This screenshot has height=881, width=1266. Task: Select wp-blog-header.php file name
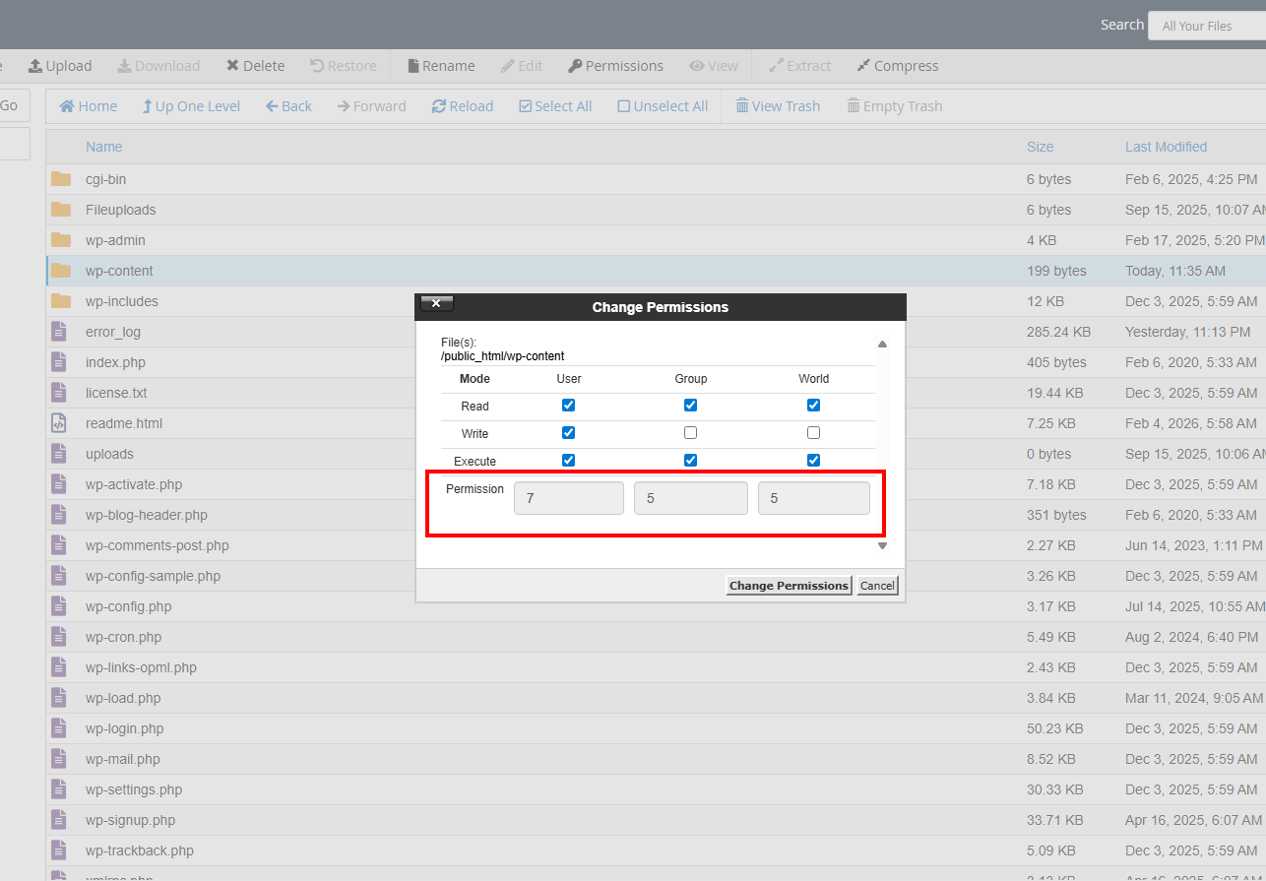click(147, 515)
